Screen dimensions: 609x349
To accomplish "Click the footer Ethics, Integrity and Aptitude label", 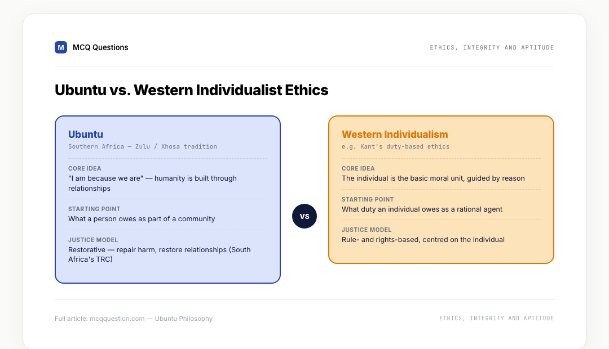I will pos(496,318).
